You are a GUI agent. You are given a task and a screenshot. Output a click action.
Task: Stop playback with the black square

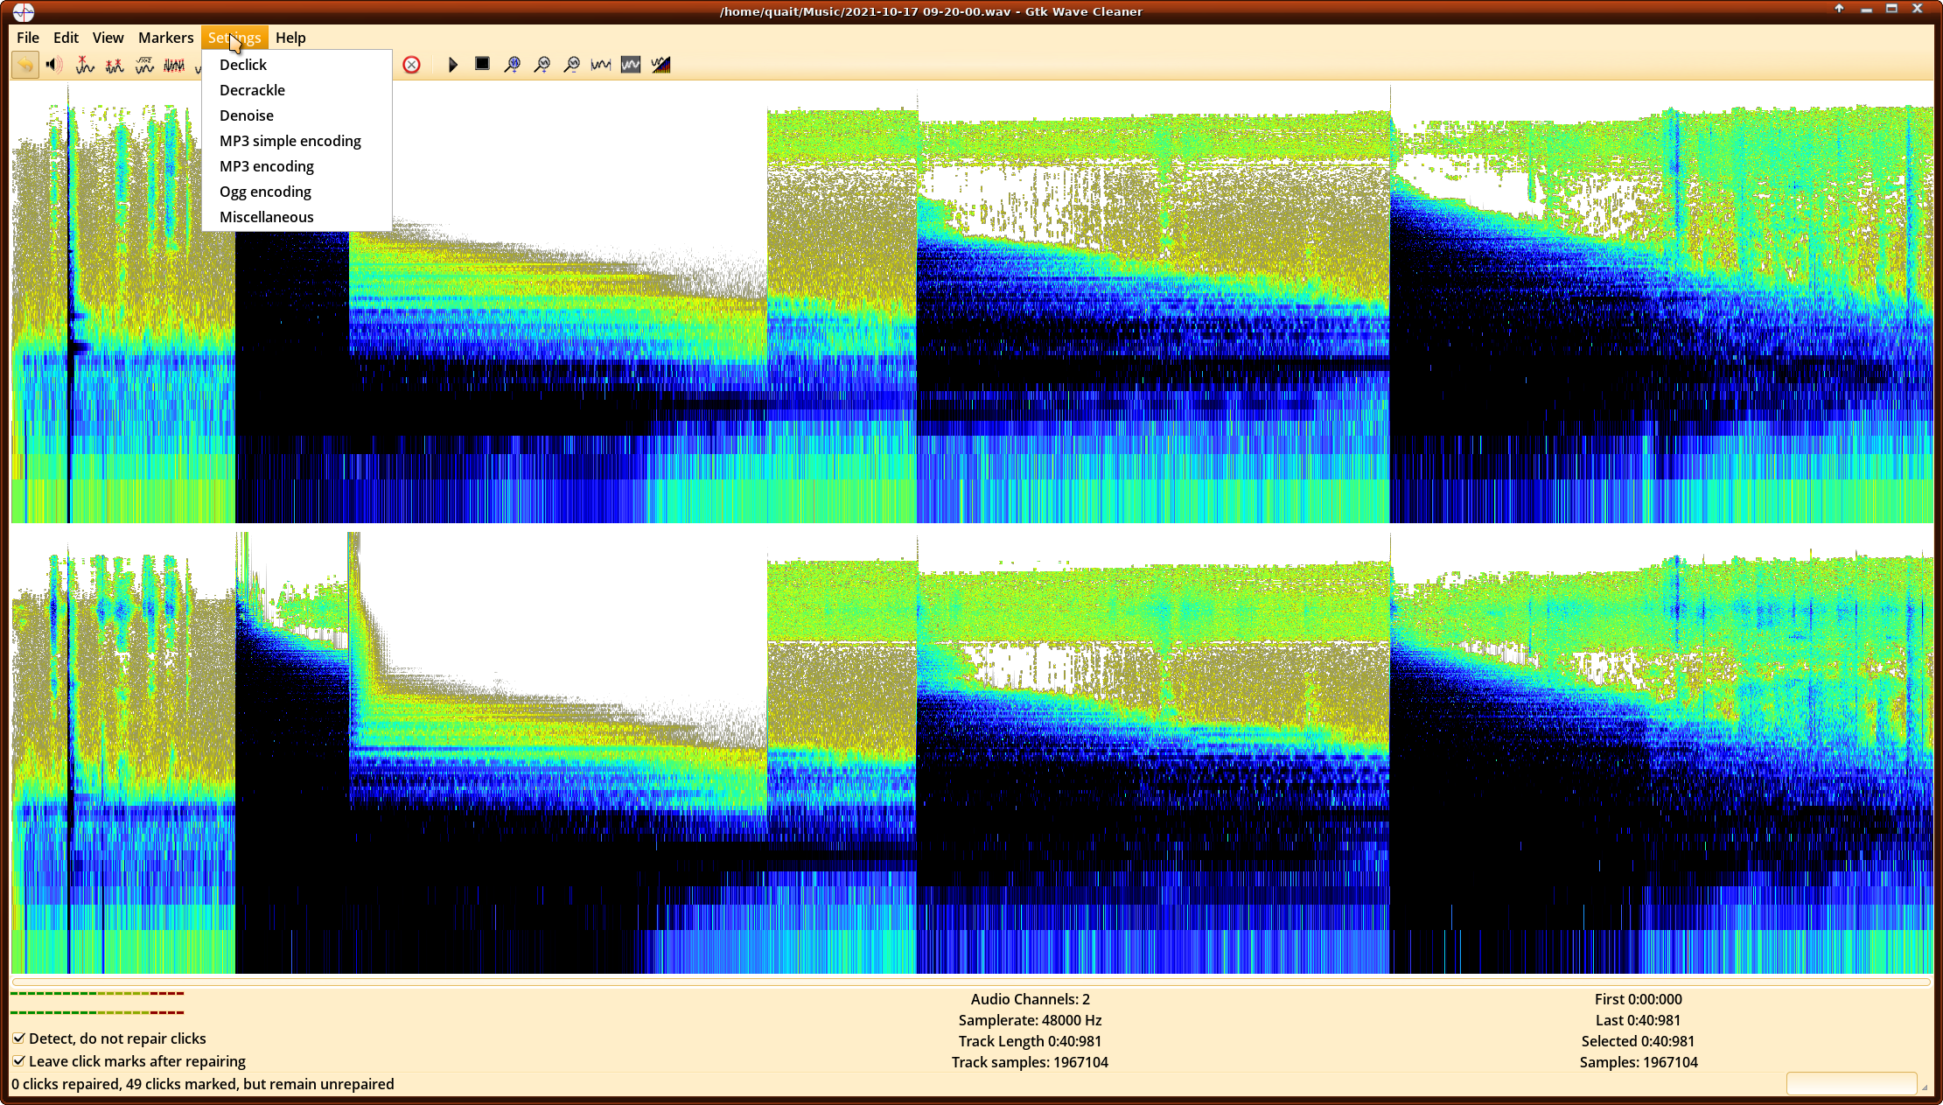point(482,64)
